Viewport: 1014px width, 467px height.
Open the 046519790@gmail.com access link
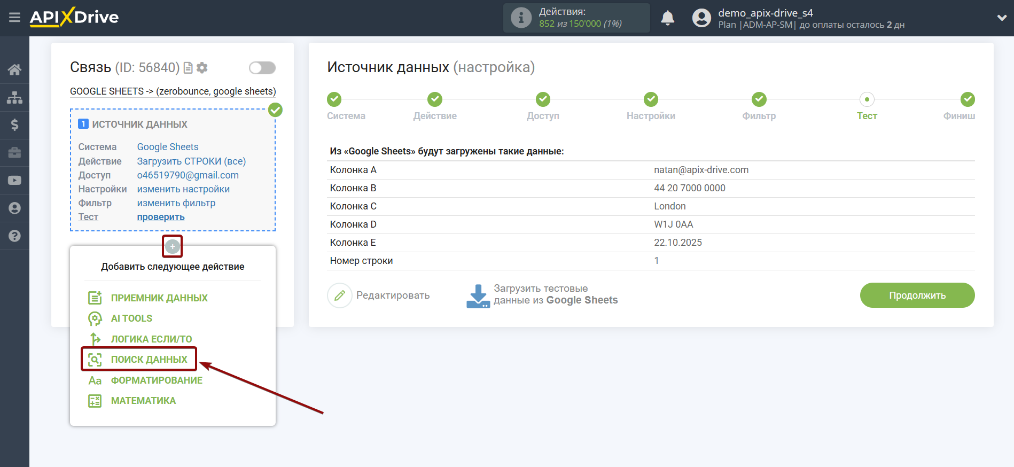pyautogui.click(x=188, y=175)
